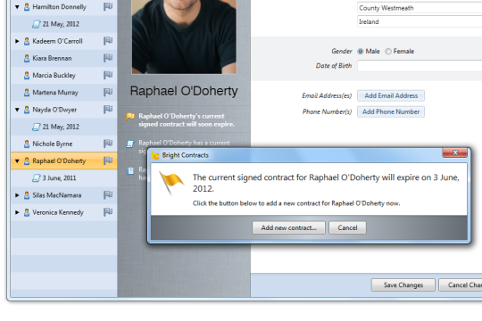Click person icon of Kiara Brennan
This screenshot has width=482, height=321.
27,58
